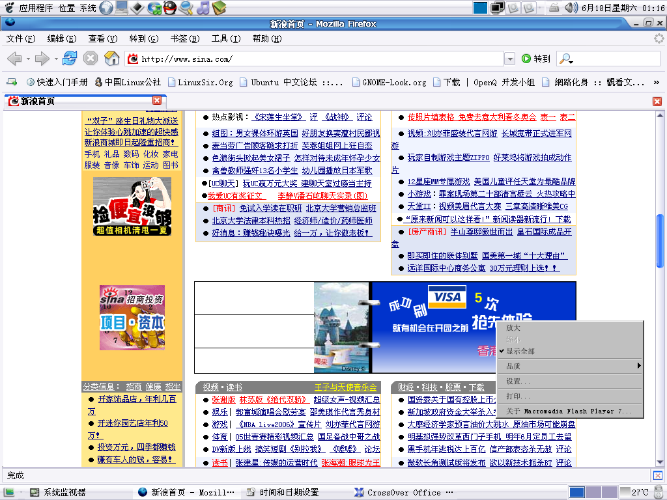The width and height of the screenshot is (667, 500).
Task: Launch the QQ penguin icon
Action: tap(170, 8)
